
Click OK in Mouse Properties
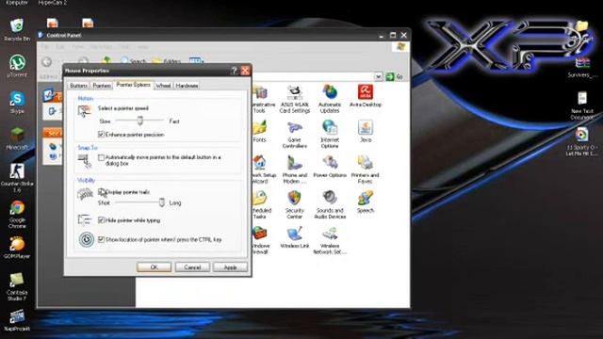[154, 267]
